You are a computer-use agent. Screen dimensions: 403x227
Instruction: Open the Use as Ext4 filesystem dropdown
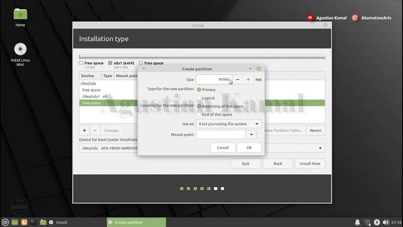[229, 124]
